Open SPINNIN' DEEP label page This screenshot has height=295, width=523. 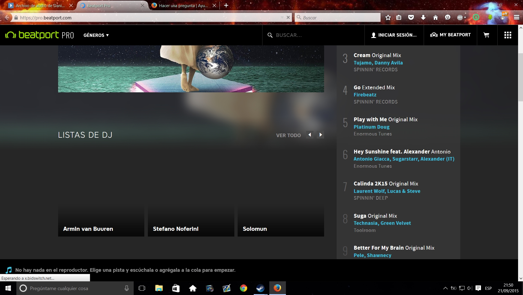coord(371,198)
